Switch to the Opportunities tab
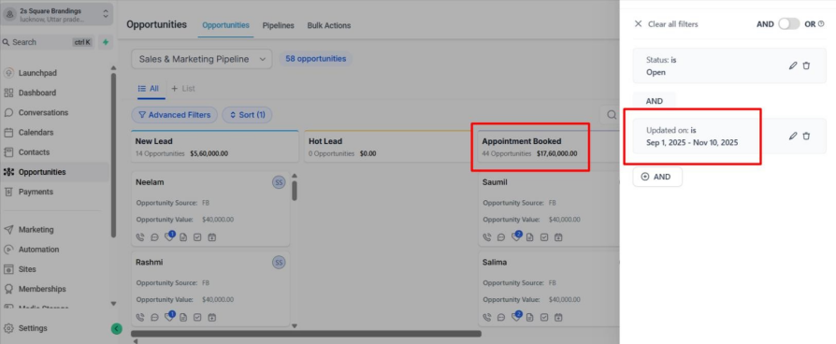 pyautogui.click(x=225, y=25)
